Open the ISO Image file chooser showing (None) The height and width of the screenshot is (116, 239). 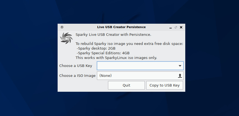coord(140,76)
